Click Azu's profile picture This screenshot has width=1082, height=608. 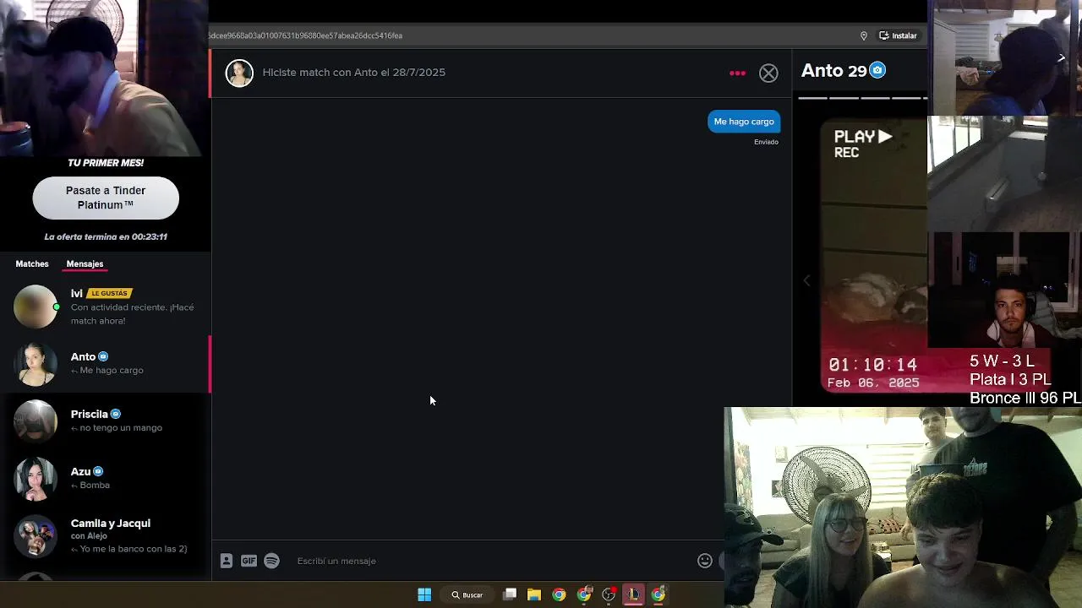pyautogui.click(x=36, y=478)
